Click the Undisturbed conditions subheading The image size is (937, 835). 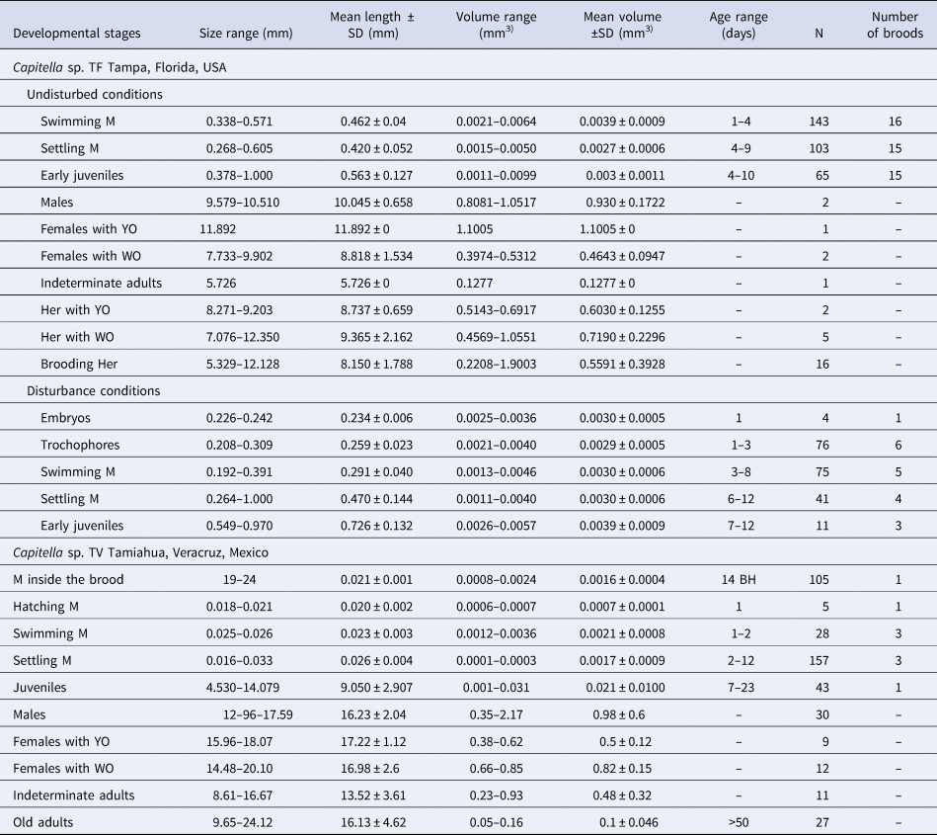click(94, 95)
